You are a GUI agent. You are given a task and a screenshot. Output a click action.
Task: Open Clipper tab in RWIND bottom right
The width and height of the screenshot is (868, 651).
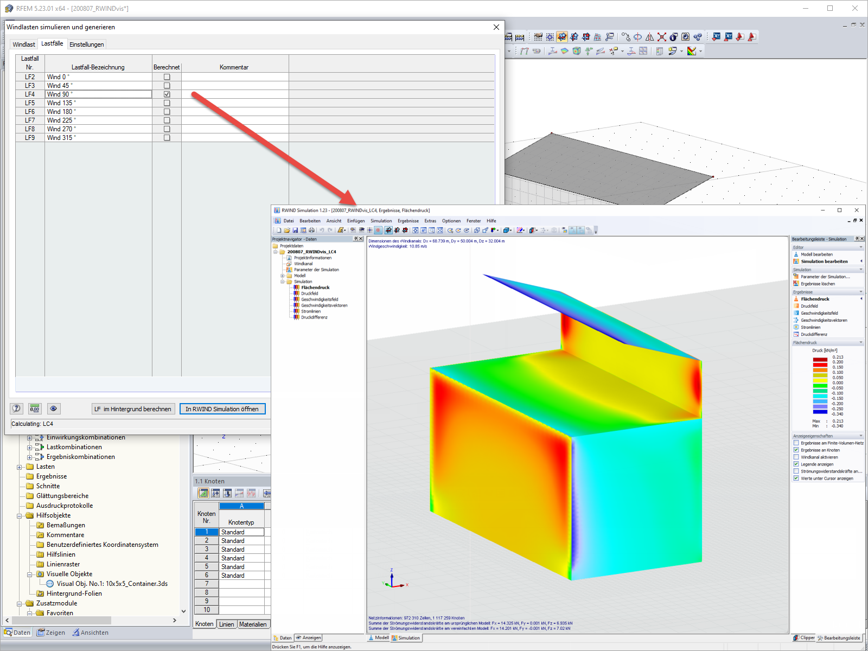(x=804, y=638)
